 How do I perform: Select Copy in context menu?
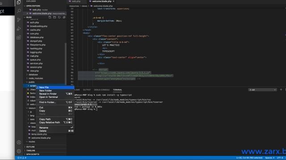55,111
